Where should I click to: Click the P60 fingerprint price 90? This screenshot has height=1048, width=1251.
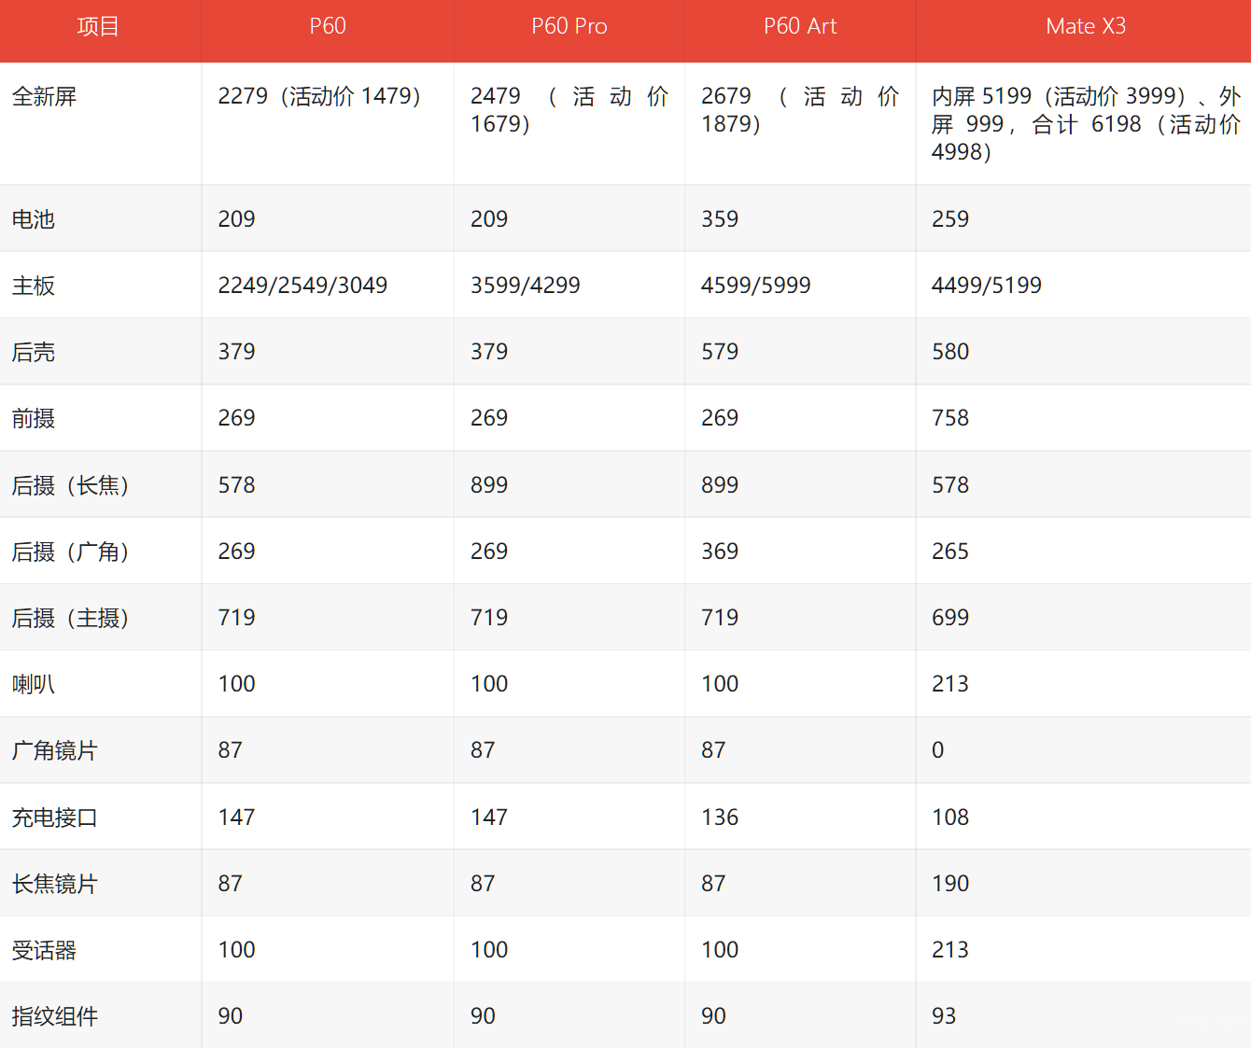(231, 1016)
